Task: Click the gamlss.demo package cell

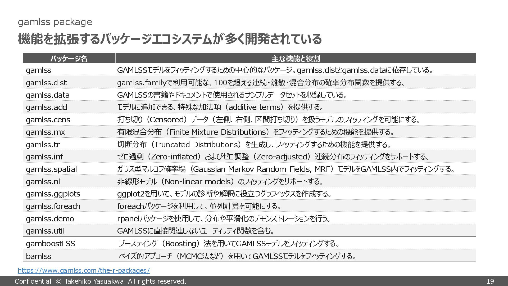Action: click(x=50, y=219)
